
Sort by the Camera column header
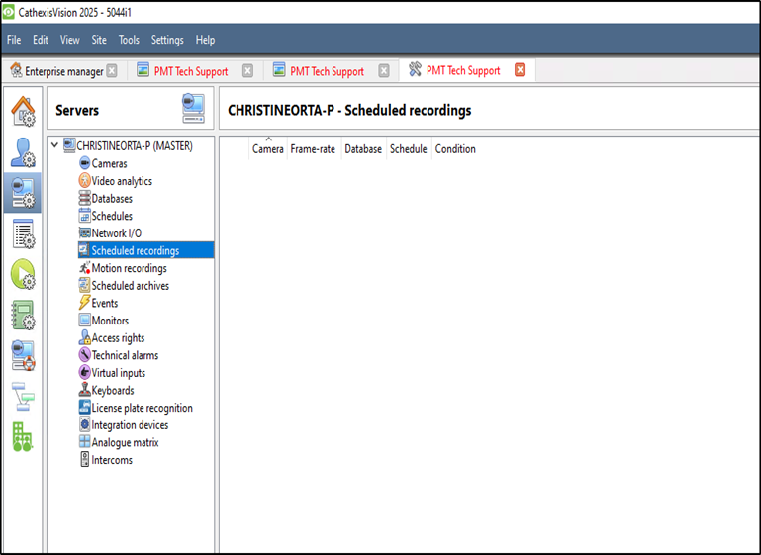[x=268, y=149]
